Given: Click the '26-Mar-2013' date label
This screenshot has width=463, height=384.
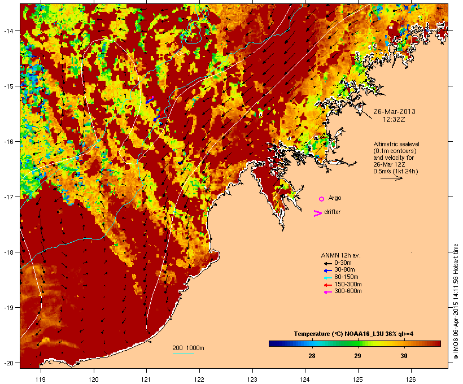Looking at the screenshot, I should point(395,112).
